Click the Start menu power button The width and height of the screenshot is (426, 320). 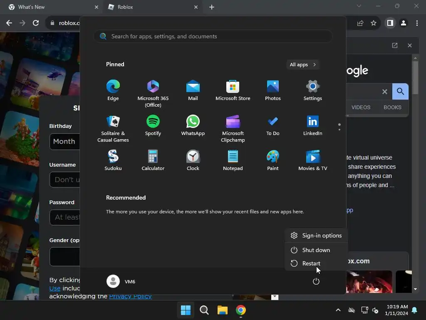point(316,281)
